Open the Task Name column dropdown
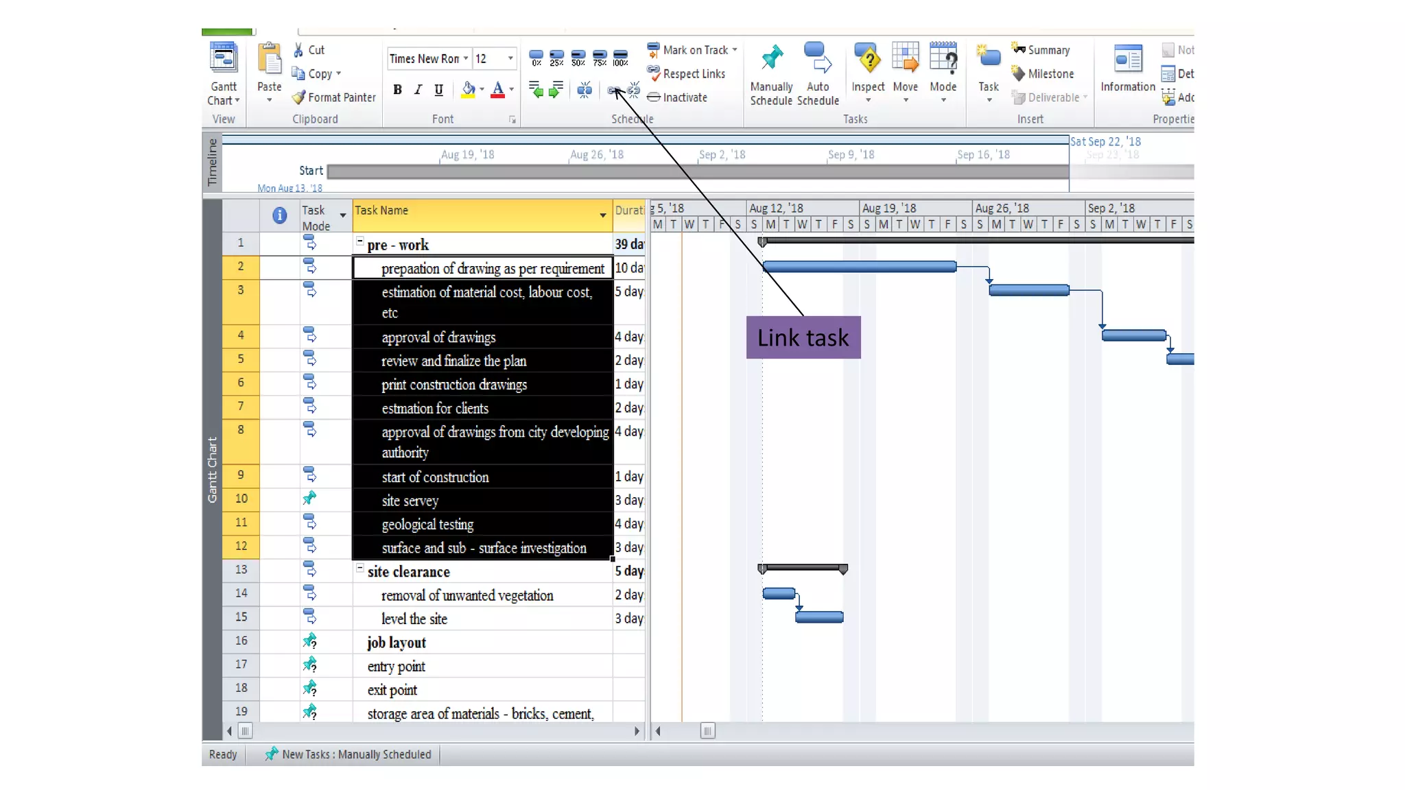 602,215
